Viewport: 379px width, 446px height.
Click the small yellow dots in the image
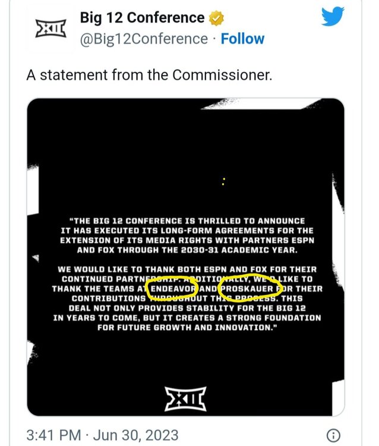pyautogui.click(x=223, y=181)
